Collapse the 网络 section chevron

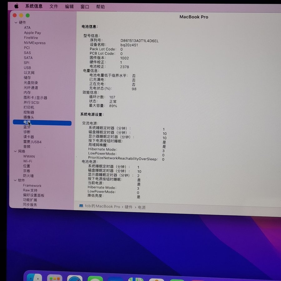pos(15,151)
